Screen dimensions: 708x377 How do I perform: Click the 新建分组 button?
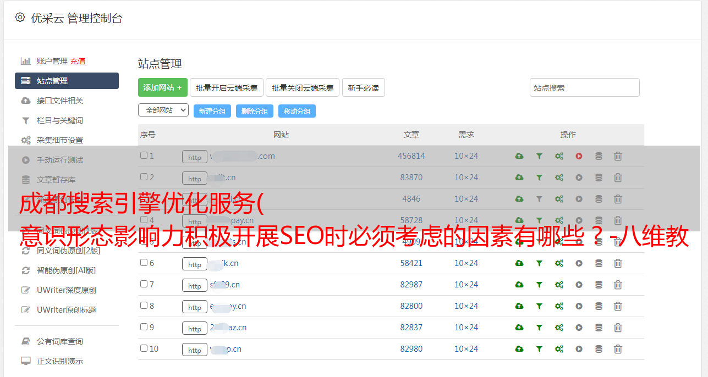pyautogui.click(x=212, y=111)
